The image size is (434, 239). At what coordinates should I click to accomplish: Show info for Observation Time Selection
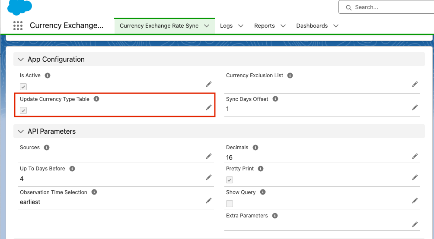tap(94, 192)
